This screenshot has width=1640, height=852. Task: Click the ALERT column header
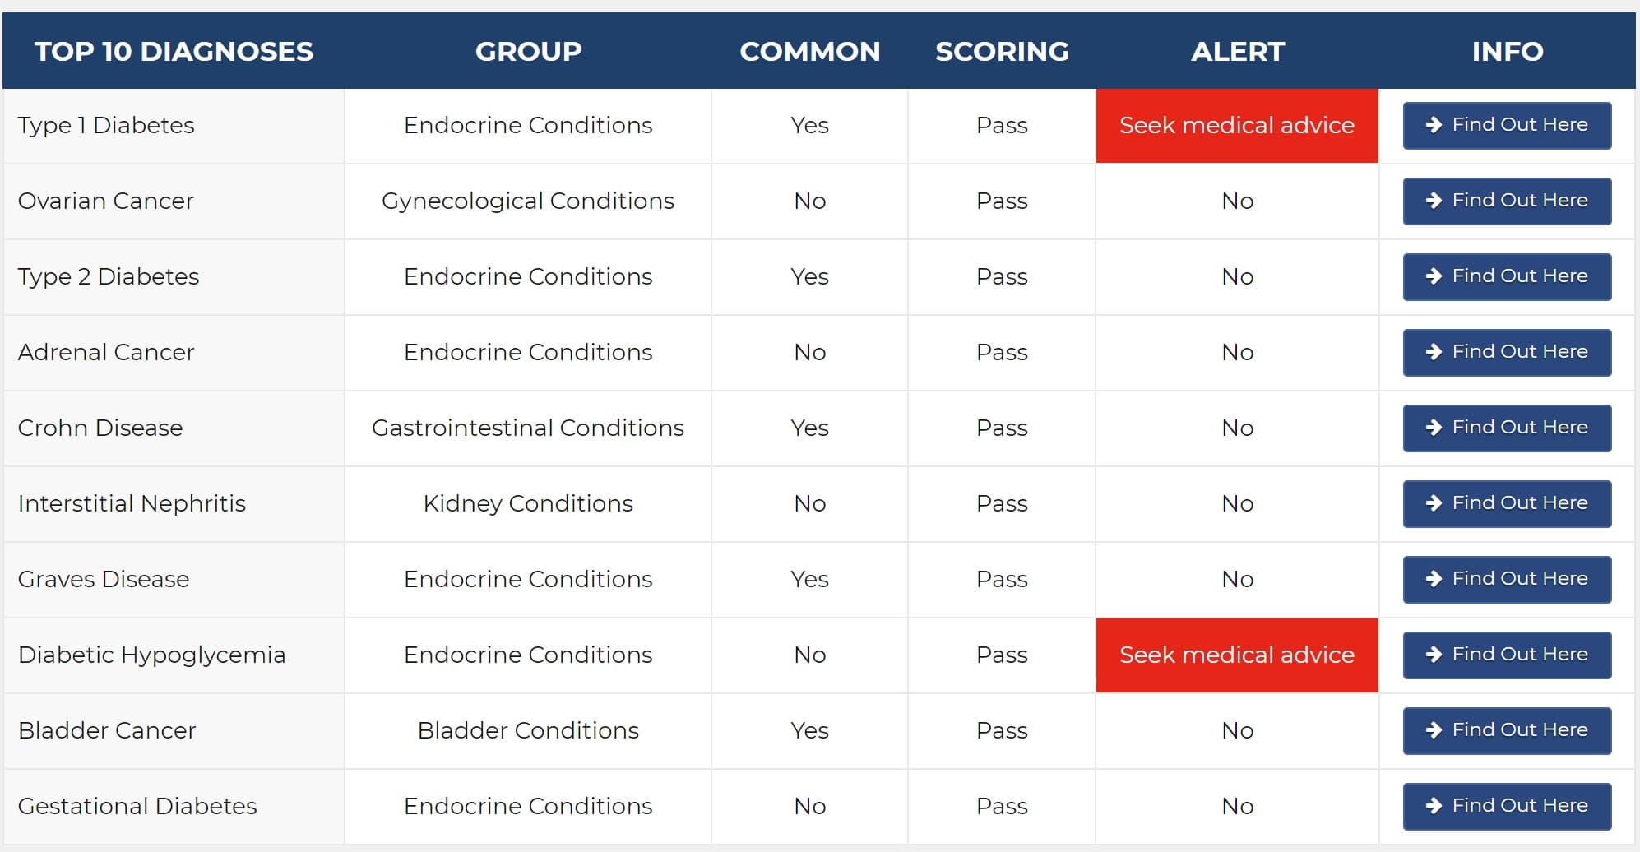tap(1238, 51)
